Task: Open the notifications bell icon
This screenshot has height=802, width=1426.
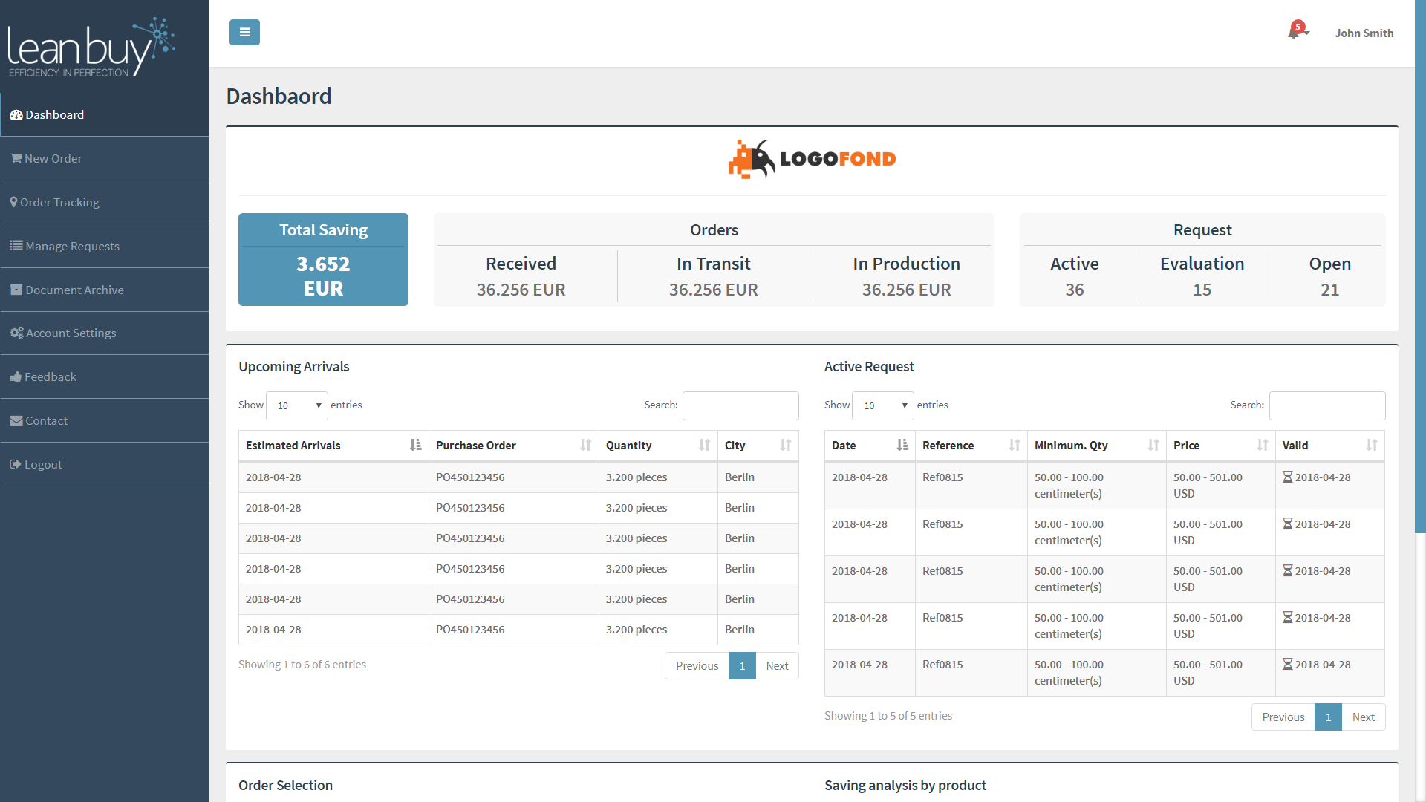Action: tap(1297, 31)
